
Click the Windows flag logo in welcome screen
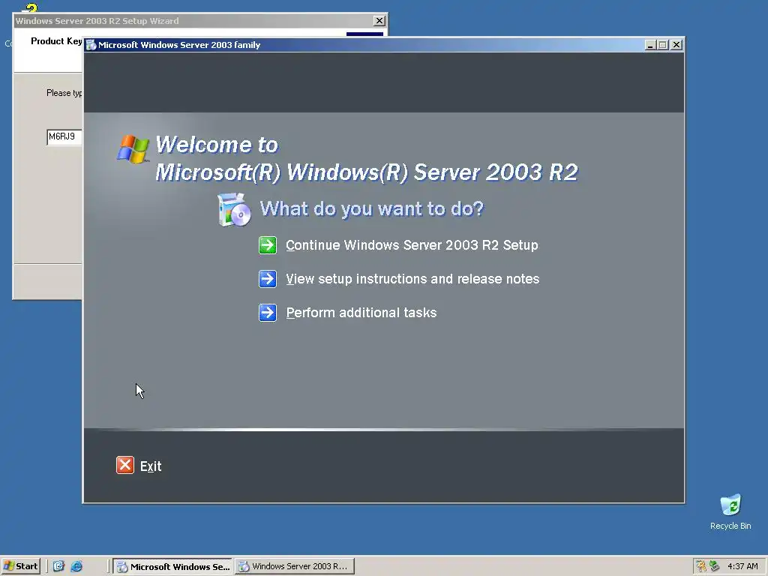coord(133,149)
